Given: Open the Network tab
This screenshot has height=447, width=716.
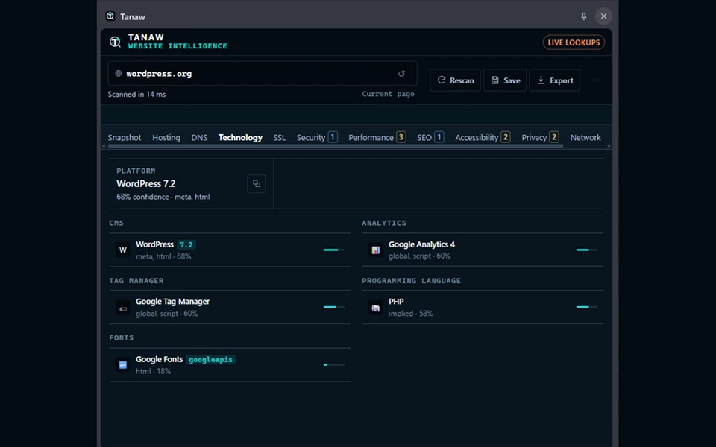Looking at the screenshot, I should (585, 137).
